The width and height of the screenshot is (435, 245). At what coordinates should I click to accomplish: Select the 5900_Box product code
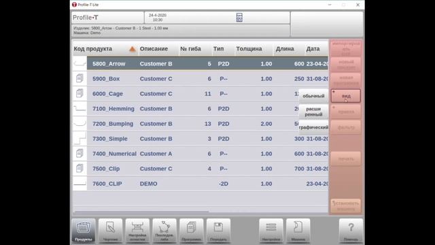click(106, 79)
